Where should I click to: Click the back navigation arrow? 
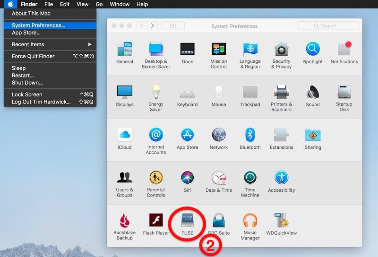142,26
